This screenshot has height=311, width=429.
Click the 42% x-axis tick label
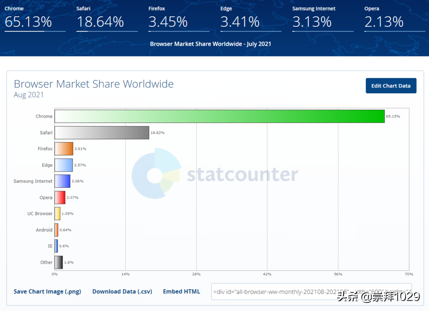click(x=267, y=274)
